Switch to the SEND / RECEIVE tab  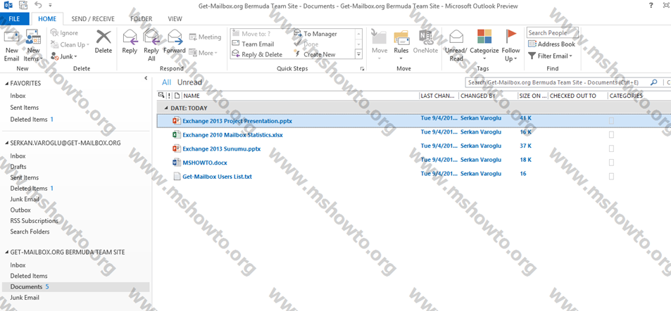[x=93, y=19]
